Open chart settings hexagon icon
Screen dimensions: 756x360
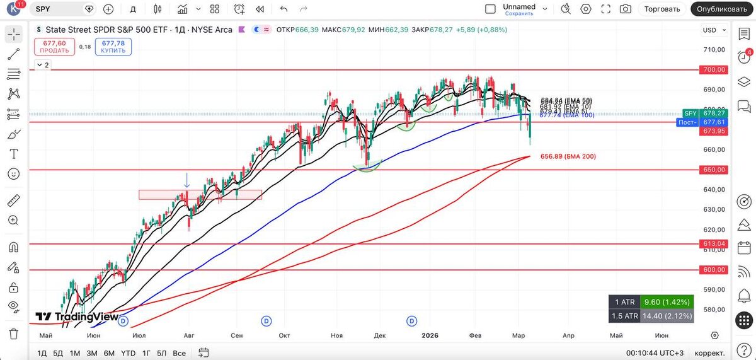coord(586,9)
